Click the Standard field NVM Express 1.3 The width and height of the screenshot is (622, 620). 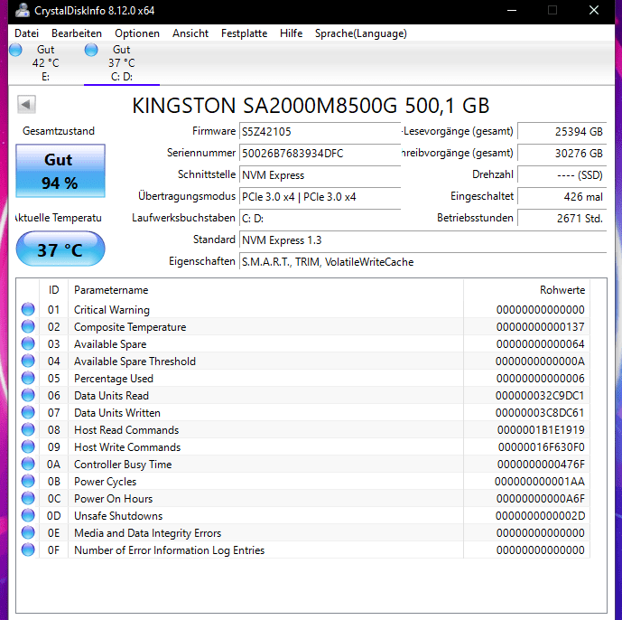tap(422, 240)
